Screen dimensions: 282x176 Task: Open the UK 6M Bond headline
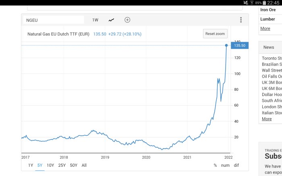[272, 88]
